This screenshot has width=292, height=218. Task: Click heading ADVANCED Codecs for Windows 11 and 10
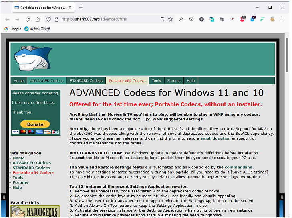click(x=167, y=93)
